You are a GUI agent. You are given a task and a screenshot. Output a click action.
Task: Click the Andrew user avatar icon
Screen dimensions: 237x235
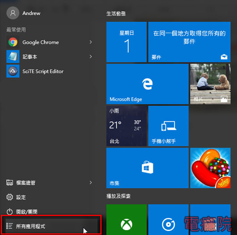[13, 13]
